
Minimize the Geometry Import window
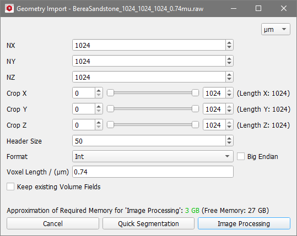pyautogui.click(x=234, y=8)
